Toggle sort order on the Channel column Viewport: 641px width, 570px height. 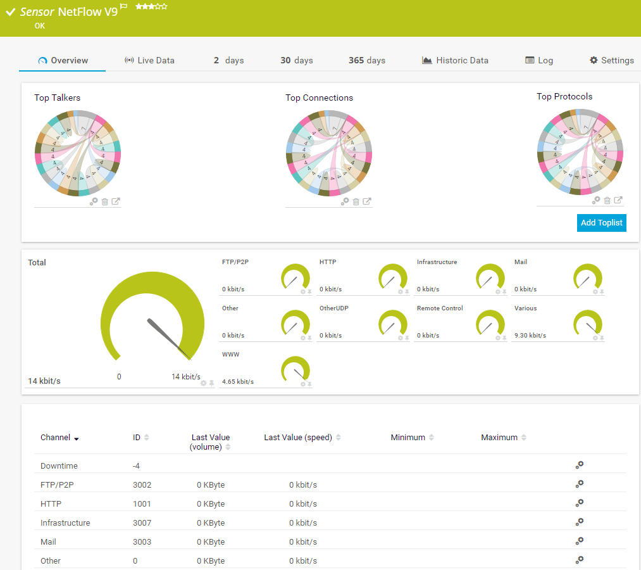click(77, 438)
